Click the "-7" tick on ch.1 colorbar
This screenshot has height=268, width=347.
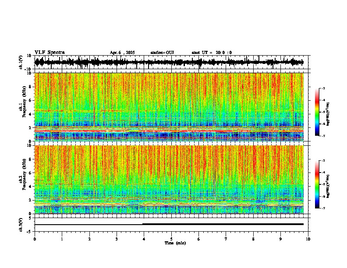(x=323, y=136)
